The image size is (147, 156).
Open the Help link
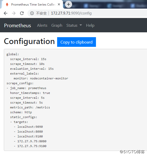(x=90, y=25)
